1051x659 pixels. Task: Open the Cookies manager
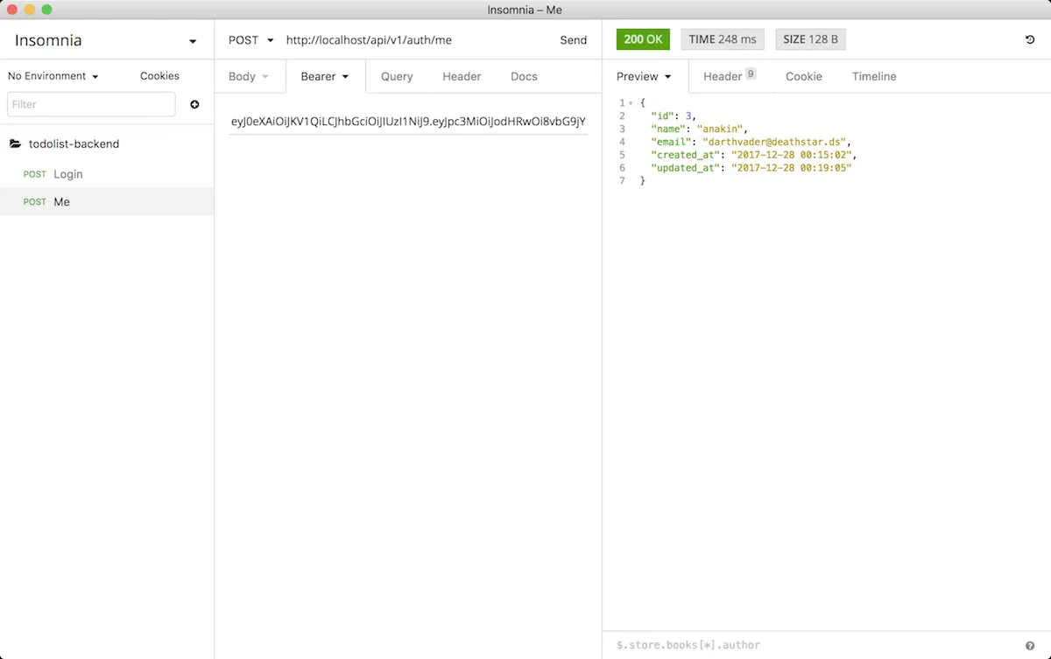pyautogui.click(x=159, y=76)
